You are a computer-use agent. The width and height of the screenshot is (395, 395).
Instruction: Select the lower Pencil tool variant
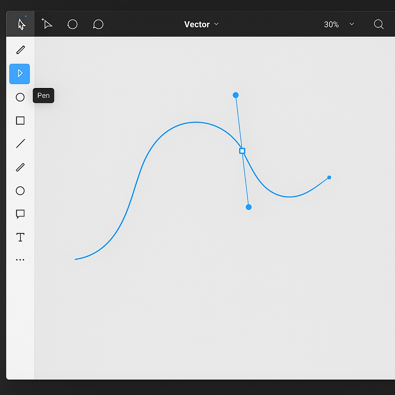[20, 167]
